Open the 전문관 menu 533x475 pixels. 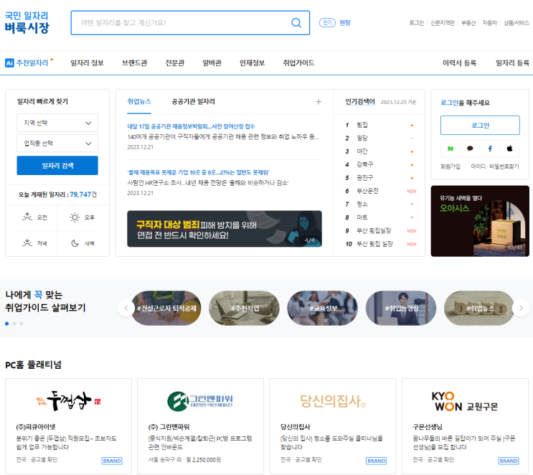click(175, 63)
